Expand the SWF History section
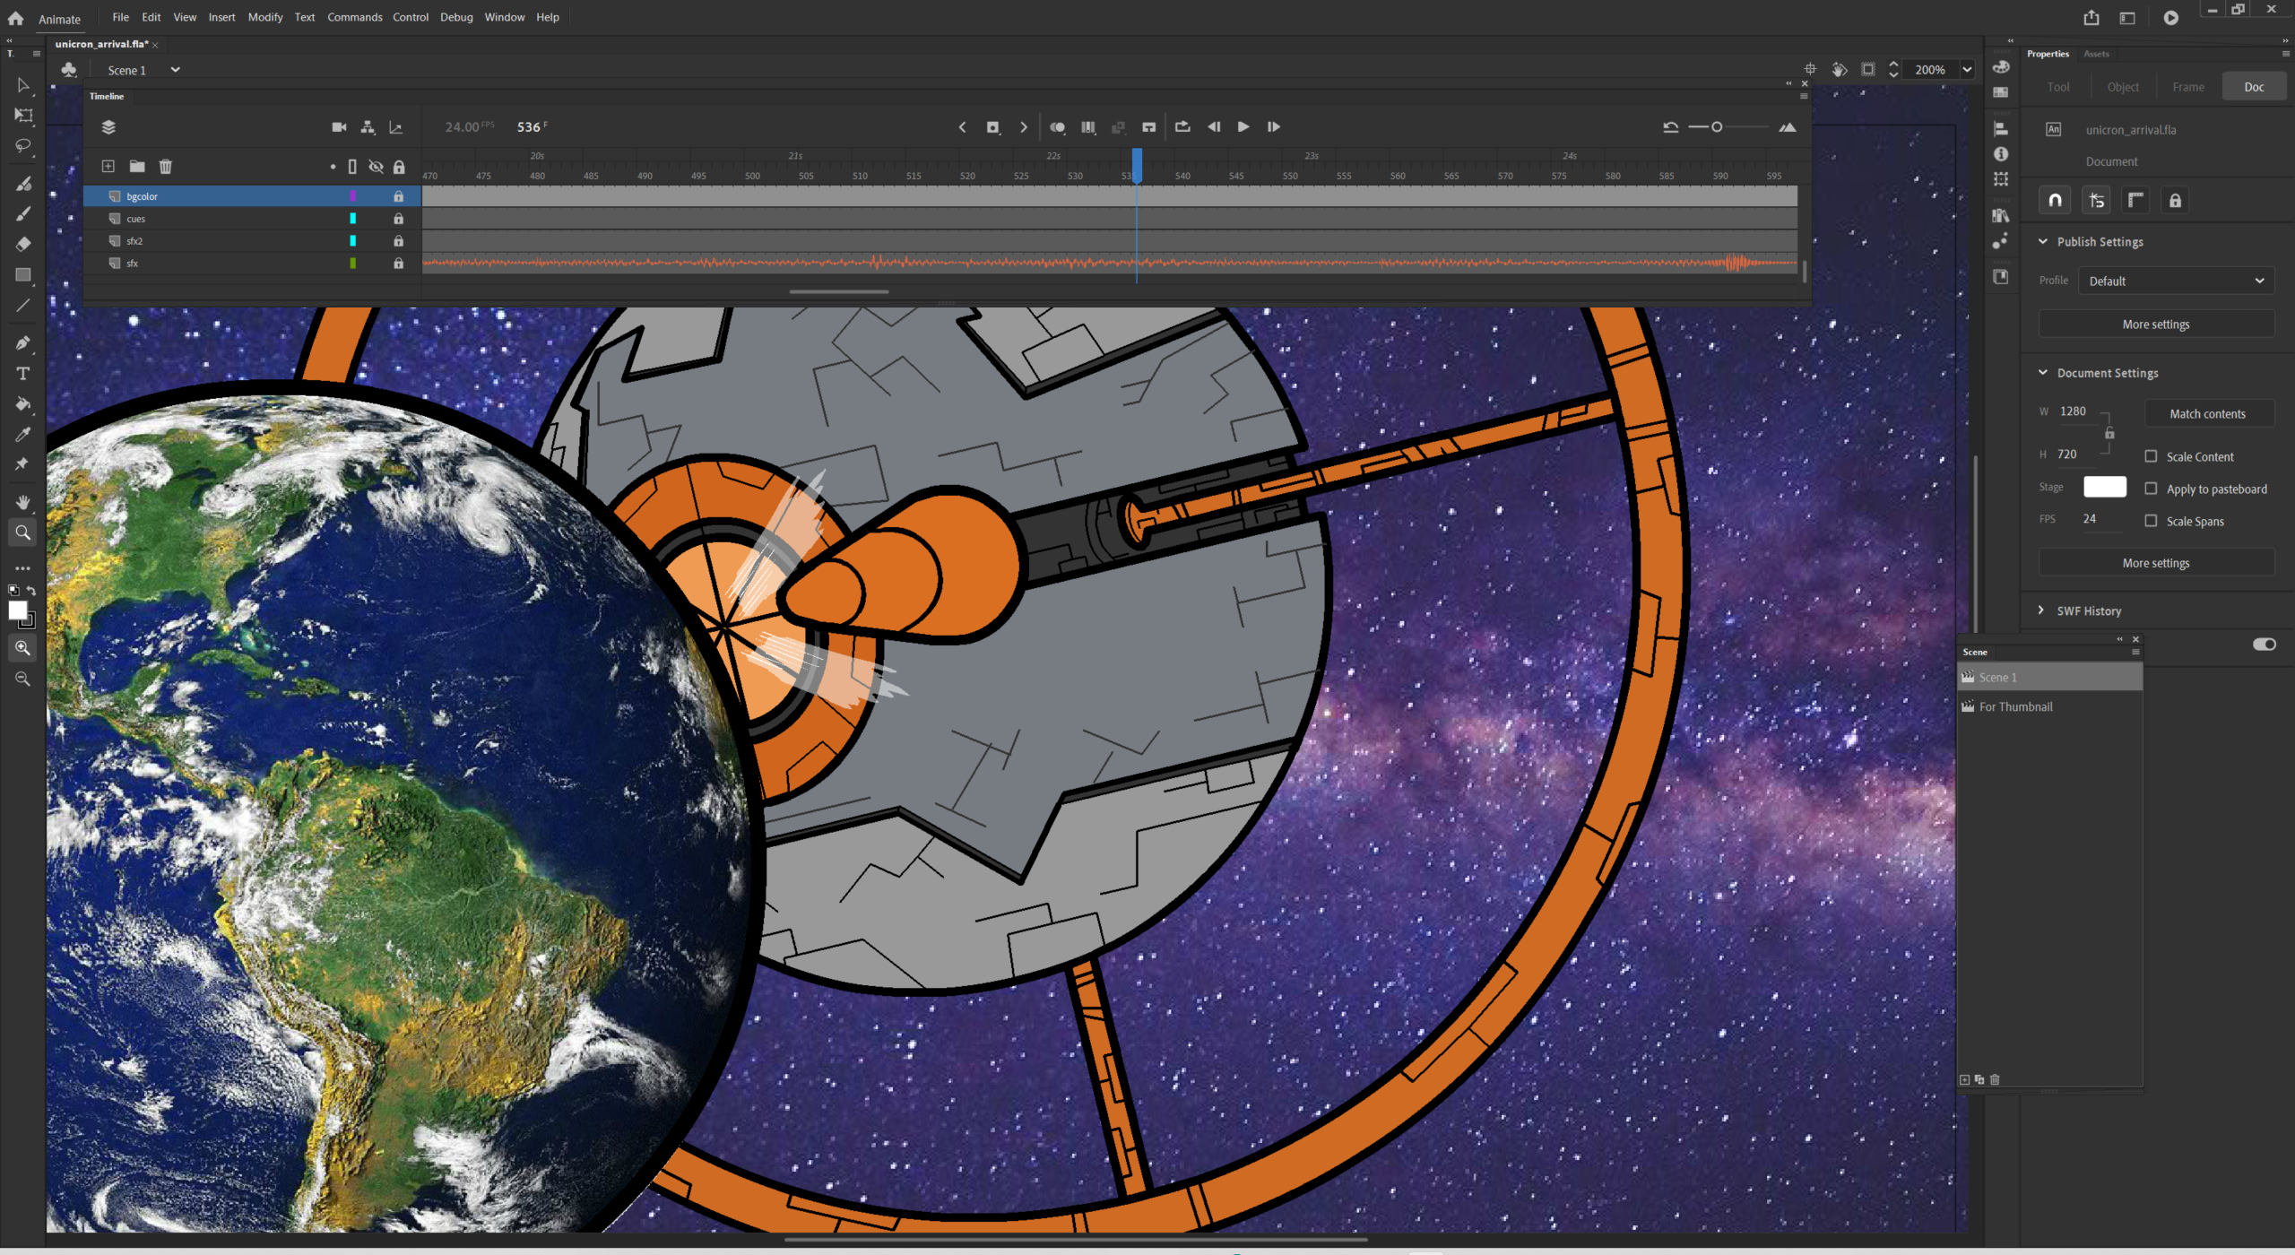Screen dimensions: 2295x1255 2041,610
